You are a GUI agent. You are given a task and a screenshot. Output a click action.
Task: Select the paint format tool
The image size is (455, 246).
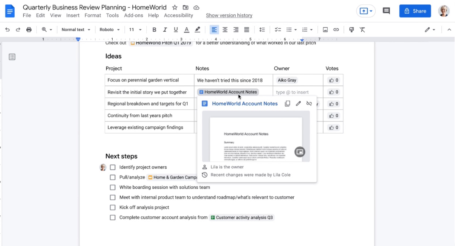pos(351,30)
